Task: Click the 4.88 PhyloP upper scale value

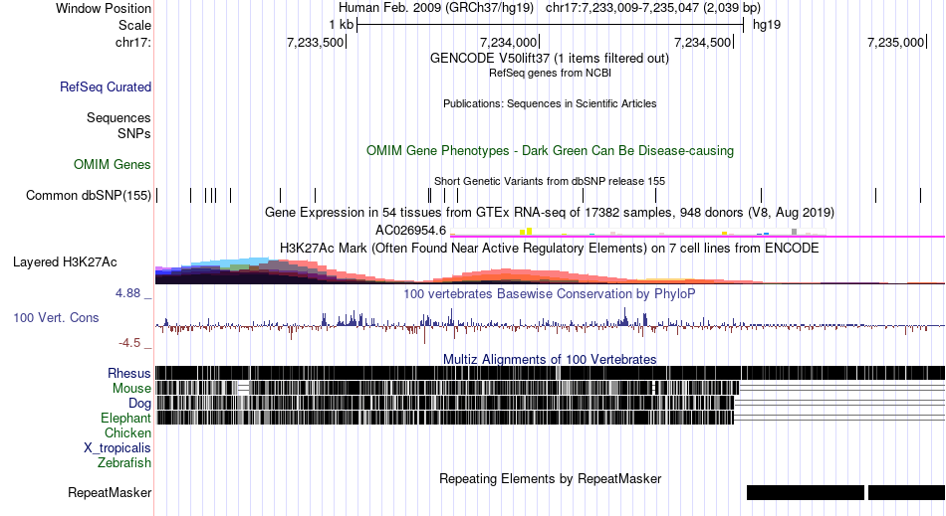Action: tap(127, 293)
